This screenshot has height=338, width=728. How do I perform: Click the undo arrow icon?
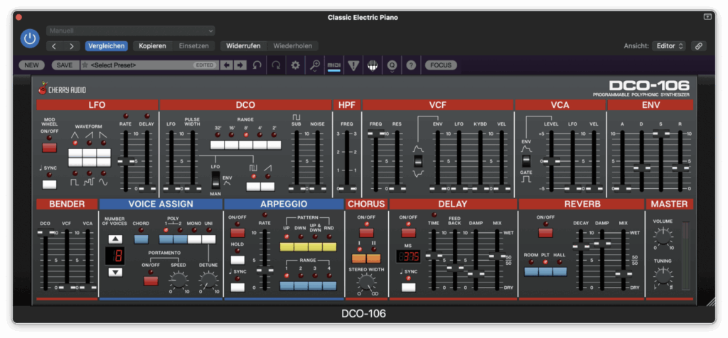pos(257,65)
